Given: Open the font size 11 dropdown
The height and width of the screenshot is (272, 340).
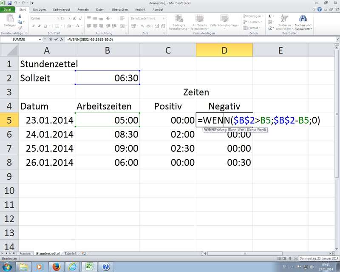Looking at the screenshot, I should click(x=69, y=18).
